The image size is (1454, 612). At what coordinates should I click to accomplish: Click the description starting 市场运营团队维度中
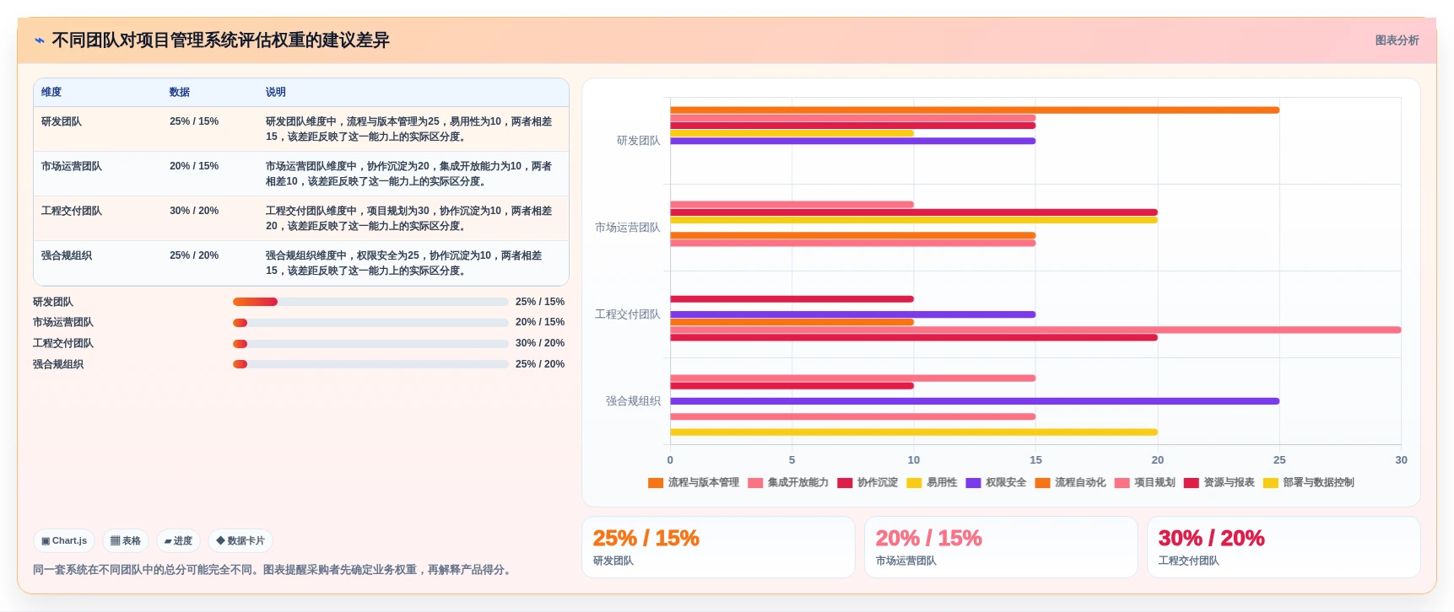coord(409,174)
